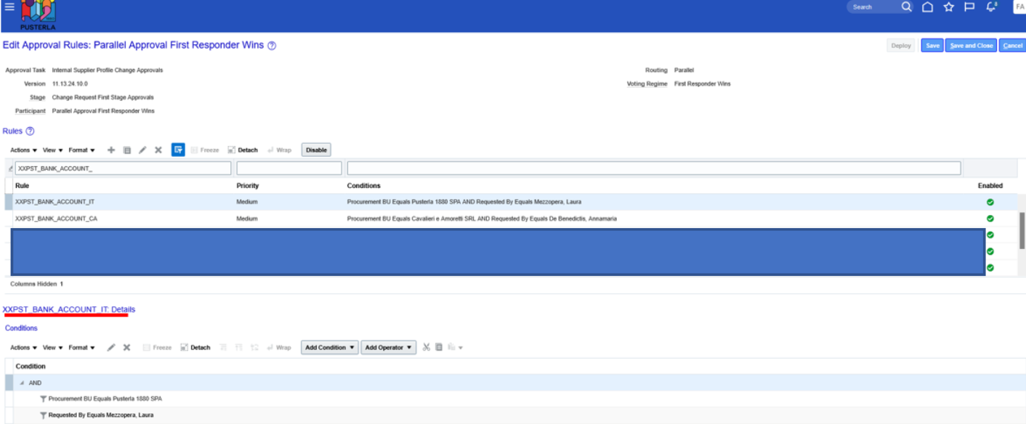
Task: Add a new rule with plus icon
Action: 111,150
